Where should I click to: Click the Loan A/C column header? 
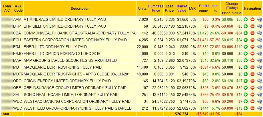pos(7,8)
